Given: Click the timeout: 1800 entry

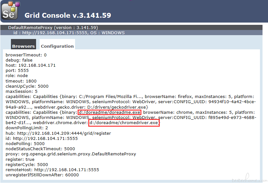Looking at the screenshot, I should click(x=21, y=81).
